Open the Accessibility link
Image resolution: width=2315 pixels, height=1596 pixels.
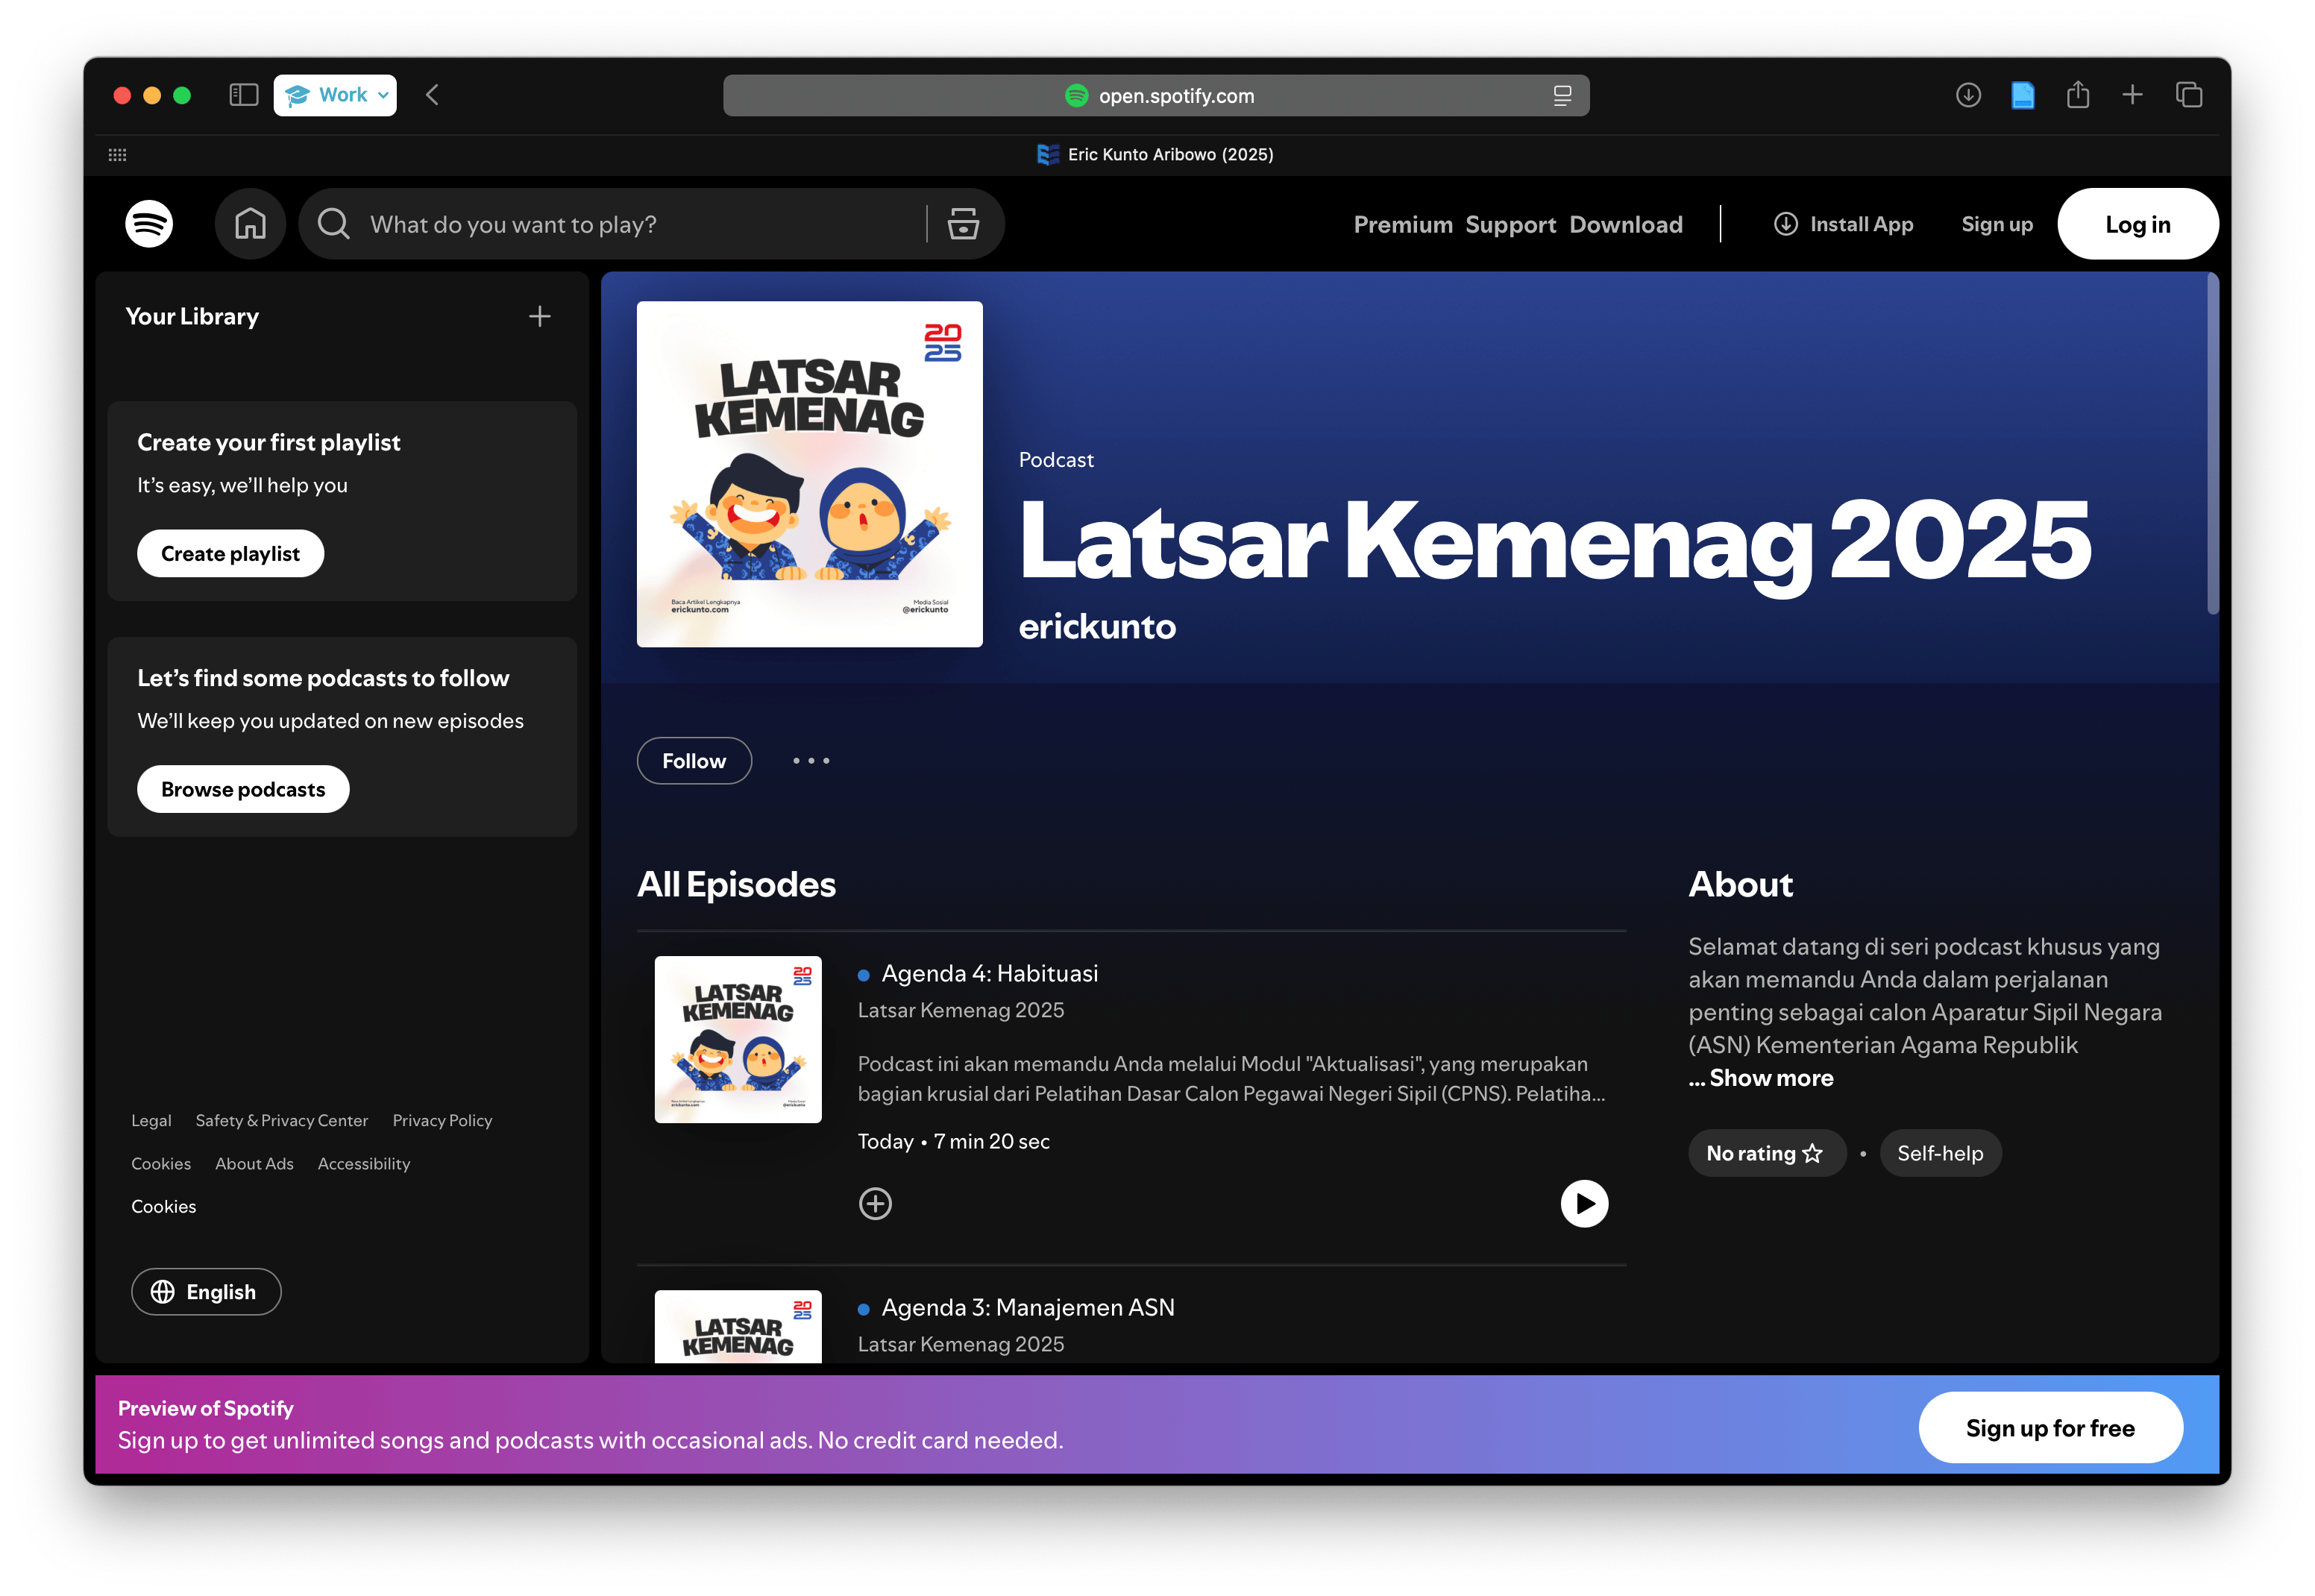tap(364, 1164)
